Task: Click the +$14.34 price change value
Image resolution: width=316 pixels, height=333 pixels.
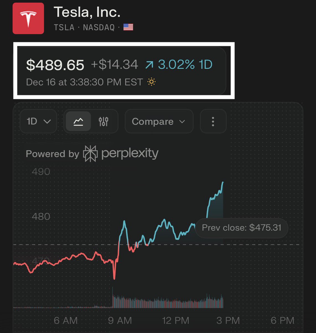Action: tap(114, 65)
